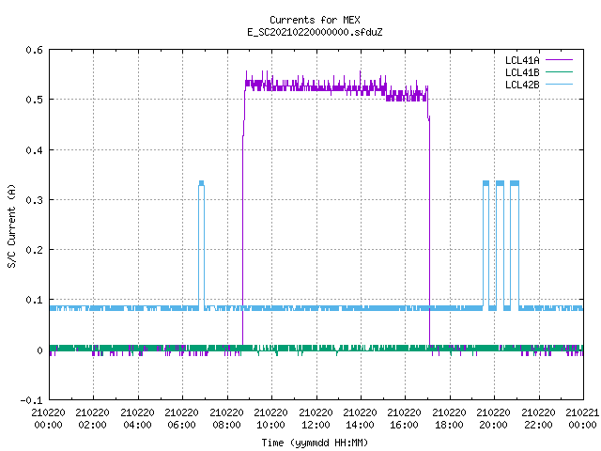This screenshot has height=451, width=601.
Task: Click the 210220 20:00 time tick label
Action: click(x=494, y=418)
